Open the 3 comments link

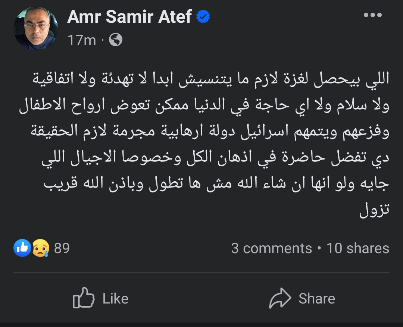(x=271, y=248)
